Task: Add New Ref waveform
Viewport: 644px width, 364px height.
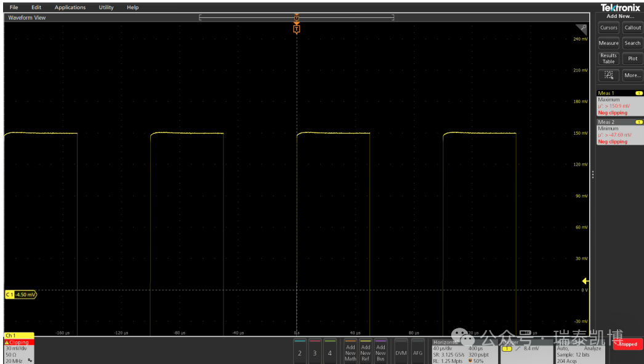Action: 366,352
